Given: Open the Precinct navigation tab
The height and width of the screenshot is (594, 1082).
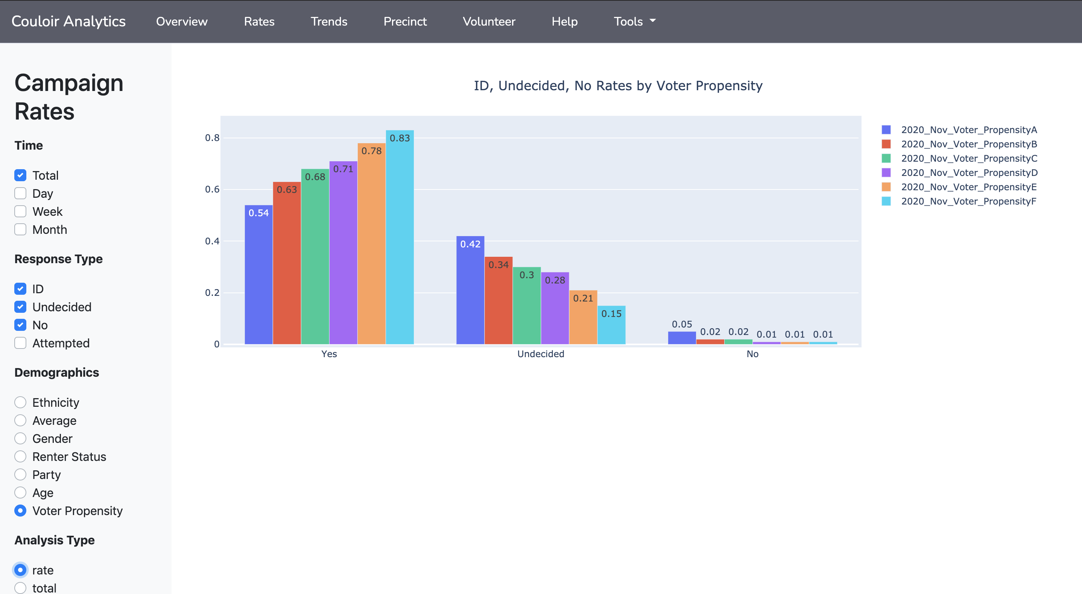Looking at the screenshot, I should [405, 21].
